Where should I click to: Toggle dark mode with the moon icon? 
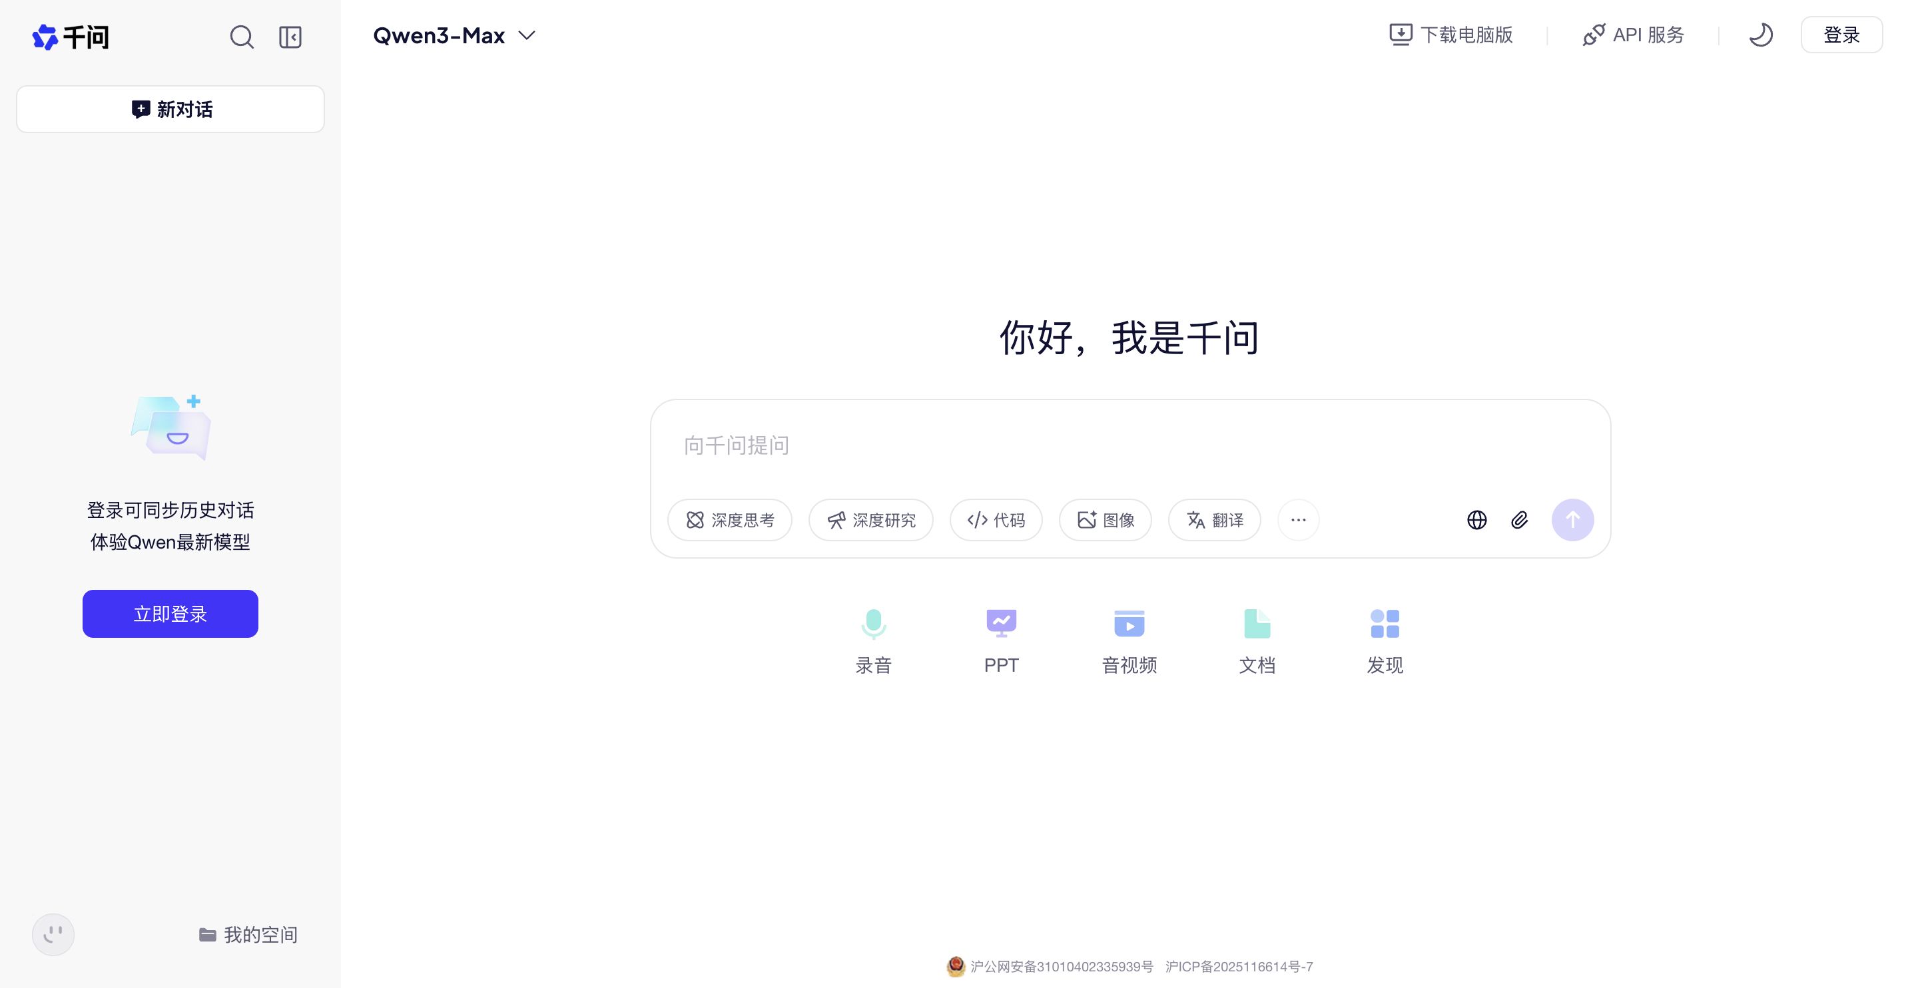point(1761,34)
